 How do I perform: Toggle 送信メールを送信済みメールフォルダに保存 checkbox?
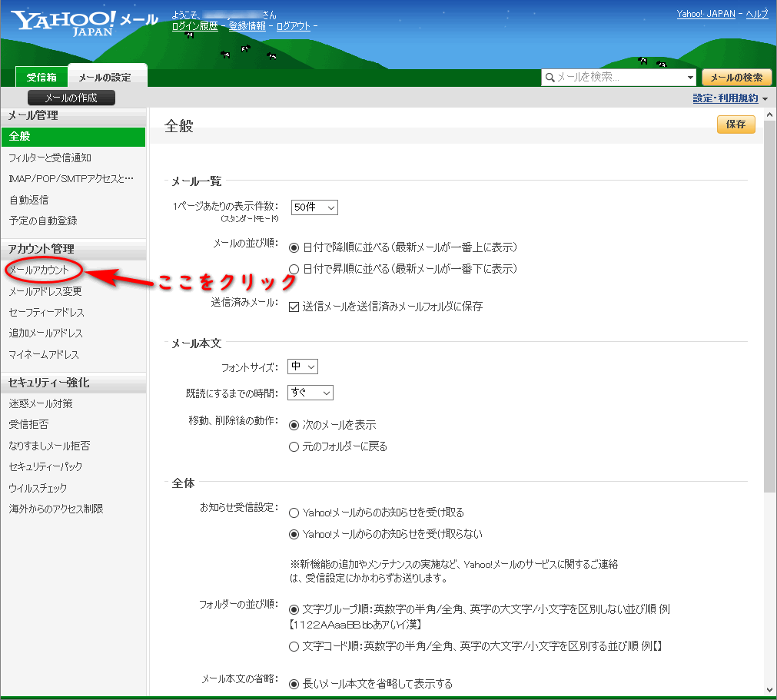(294, 307)
